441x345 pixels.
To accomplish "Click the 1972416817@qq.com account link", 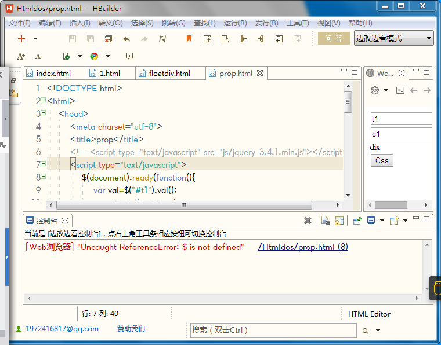I will (62, 328).
